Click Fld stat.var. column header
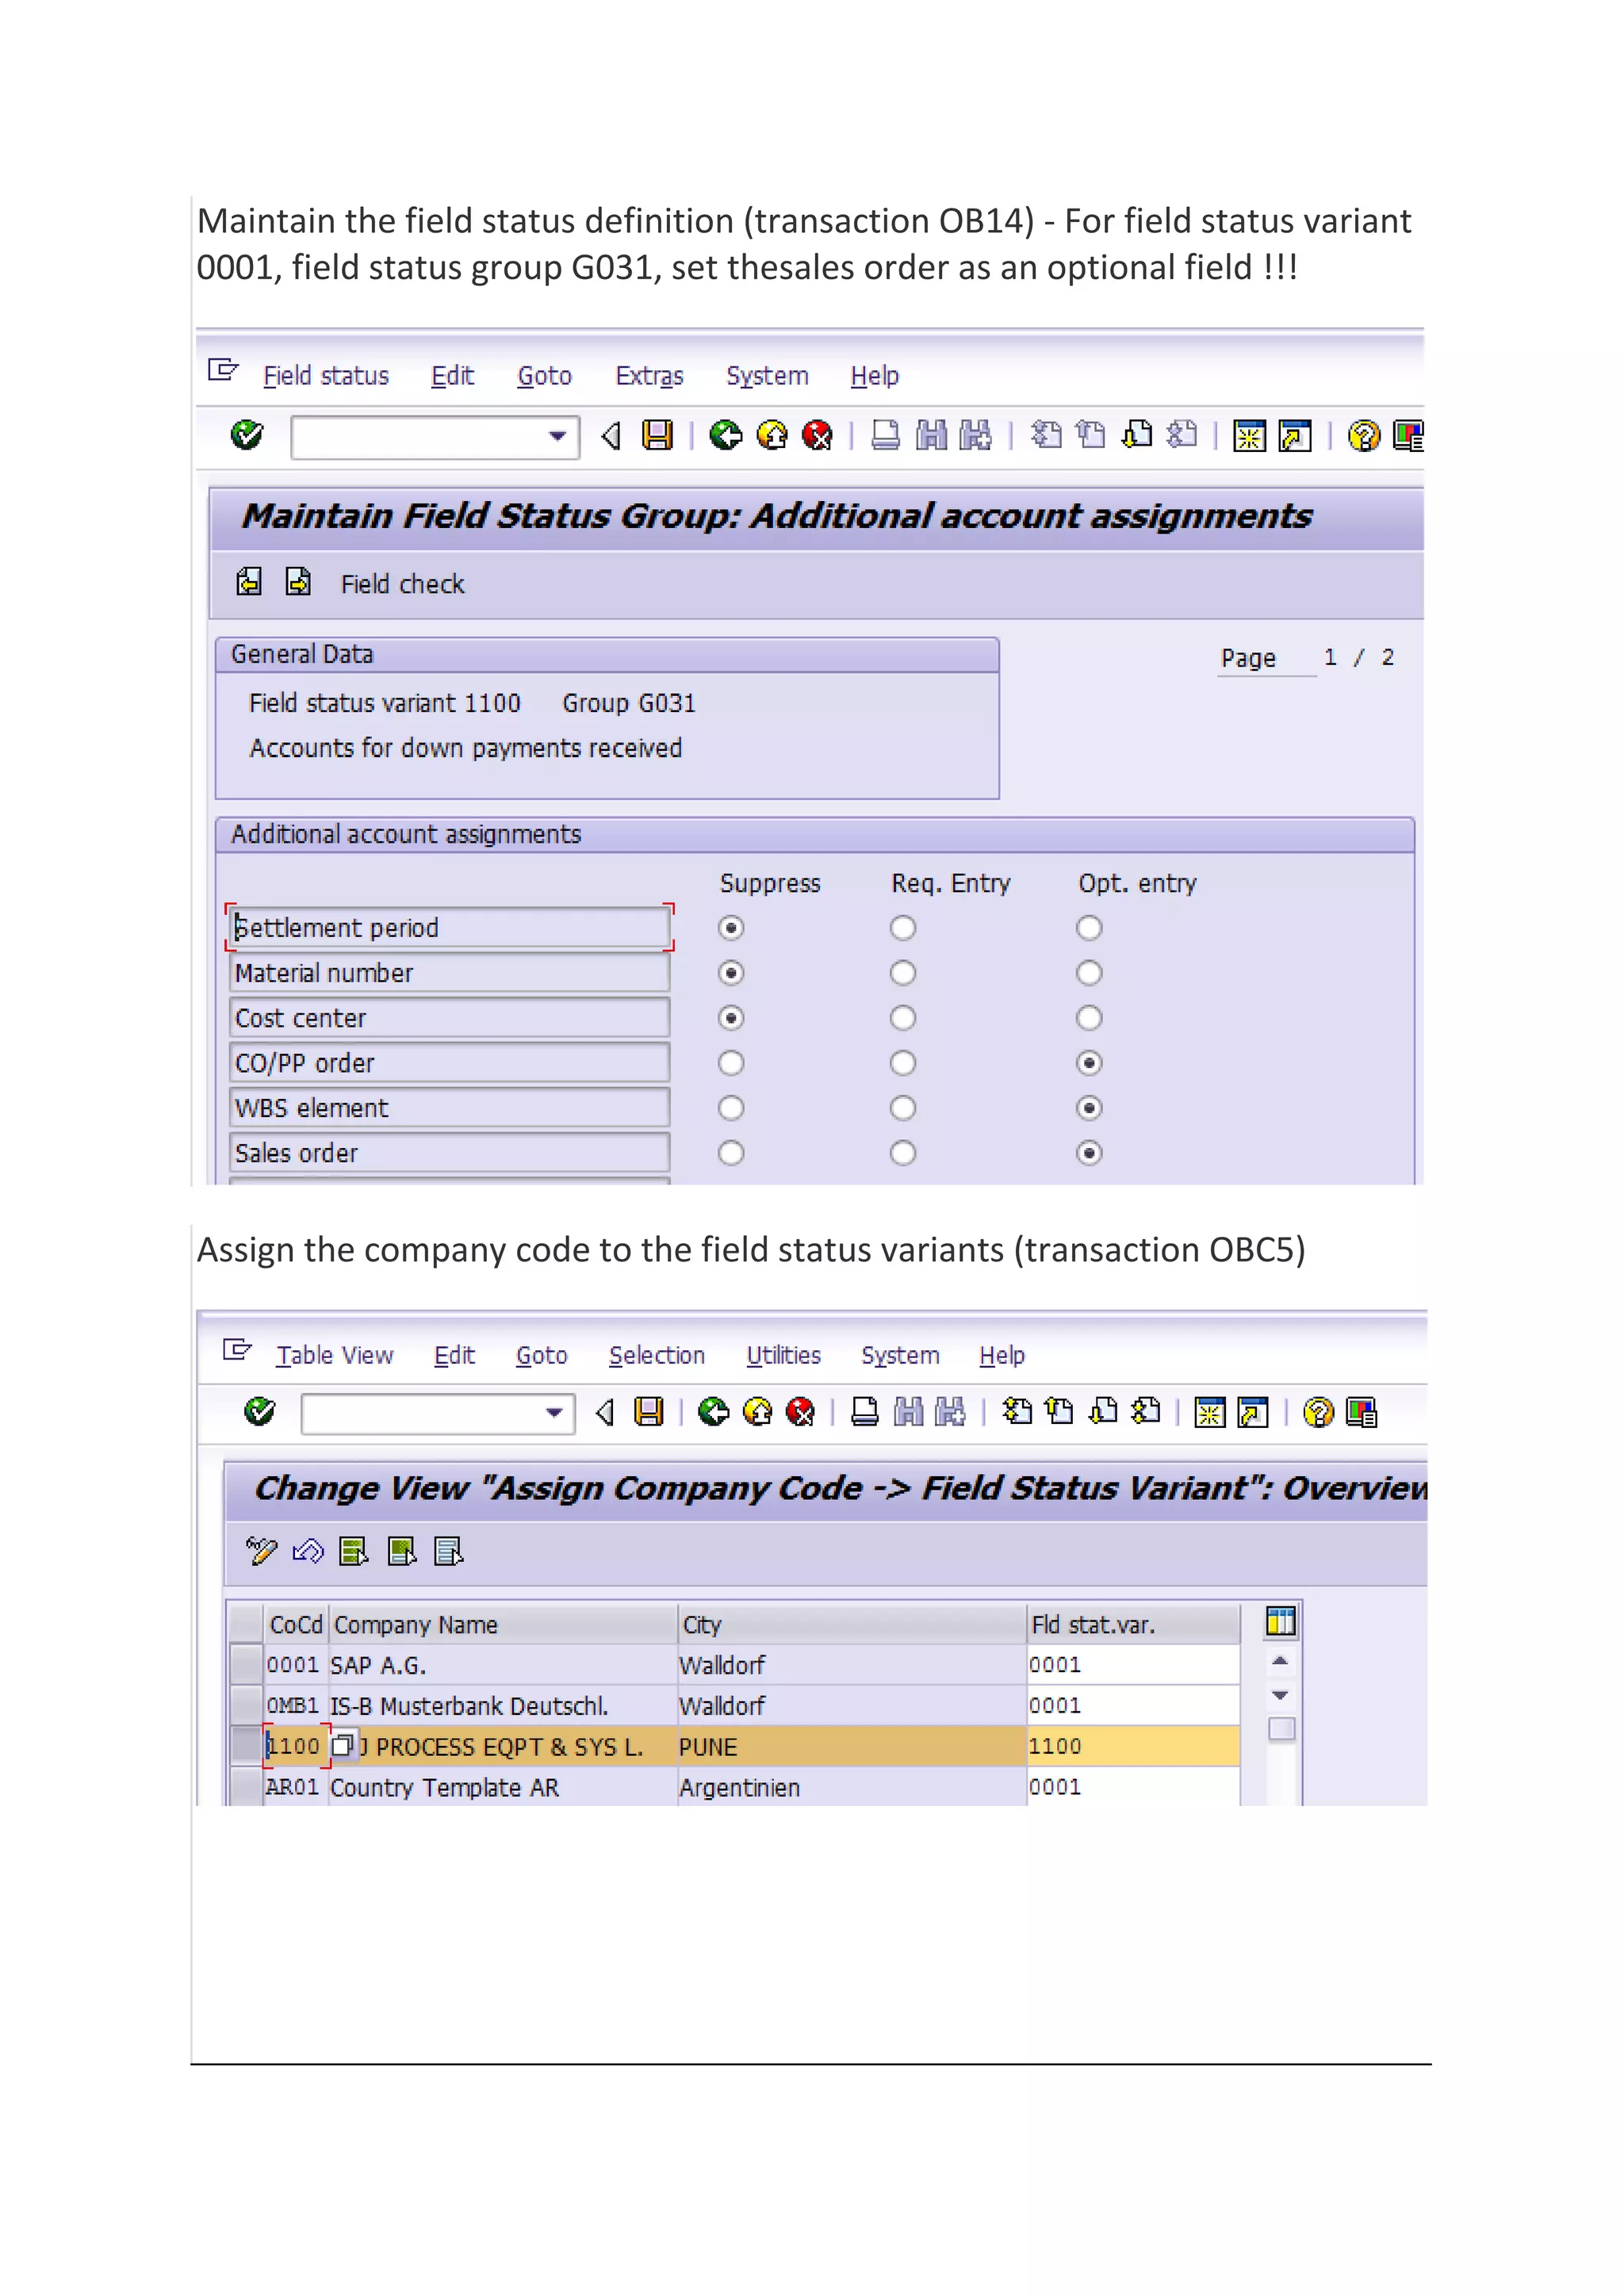 1134,1624
